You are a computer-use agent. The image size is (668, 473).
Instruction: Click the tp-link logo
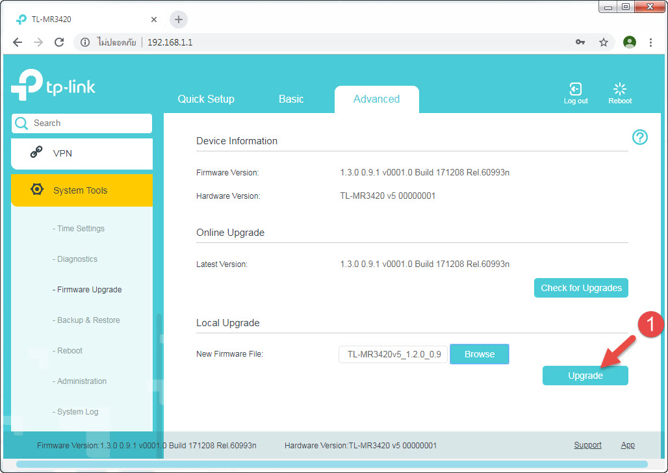pyautogui.click(x=53, y=85)
